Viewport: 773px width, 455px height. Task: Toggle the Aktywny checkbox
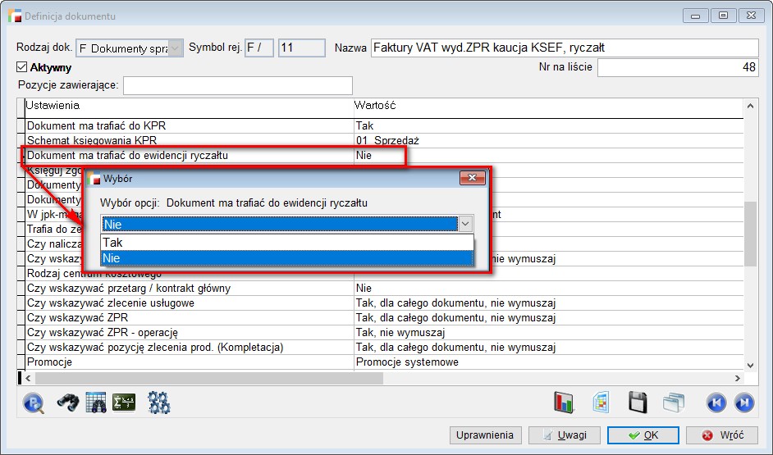point(22,67)
